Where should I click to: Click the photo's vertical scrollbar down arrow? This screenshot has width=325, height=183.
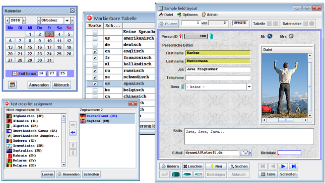click(310, 116)
